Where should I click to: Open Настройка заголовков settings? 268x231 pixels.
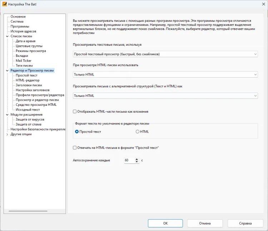click(x=33, y=90)
